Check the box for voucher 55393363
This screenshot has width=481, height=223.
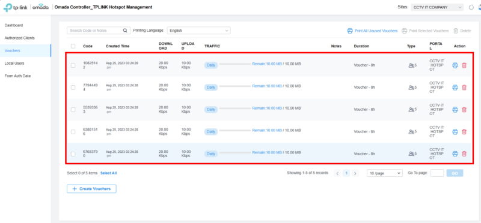pos(73,110)
